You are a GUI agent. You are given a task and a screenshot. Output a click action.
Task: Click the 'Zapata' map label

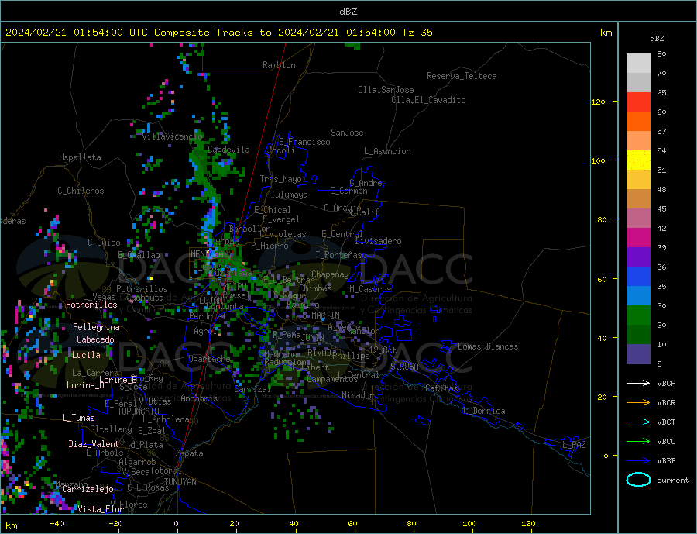point(190,454)
